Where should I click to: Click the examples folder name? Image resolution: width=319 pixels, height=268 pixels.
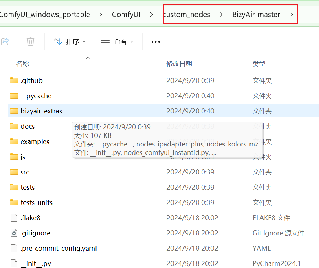coord(35,141)
